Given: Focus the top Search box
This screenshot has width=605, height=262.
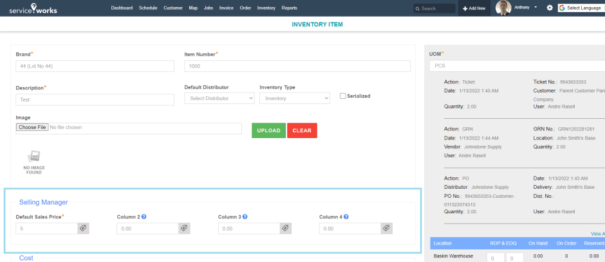Looking at the screenshot, I should click(435, 8).
